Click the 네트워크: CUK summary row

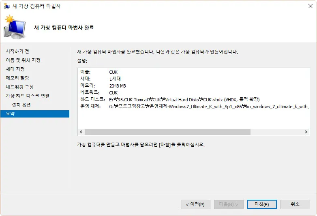tap(99, 92)
